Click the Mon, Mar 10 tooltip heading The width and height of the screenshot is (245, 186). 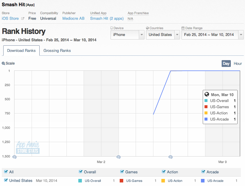(x=222, y=95)
